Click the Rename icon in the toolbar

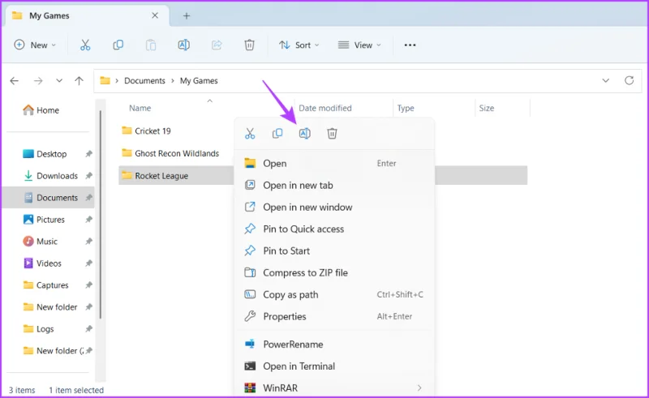click(184, 45)
